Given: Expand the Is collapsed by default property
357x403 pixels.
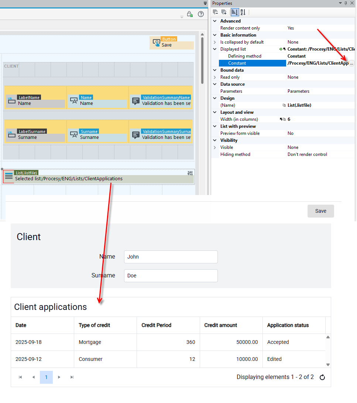Looking at the screenshot, I should click(x=215, y=42).
